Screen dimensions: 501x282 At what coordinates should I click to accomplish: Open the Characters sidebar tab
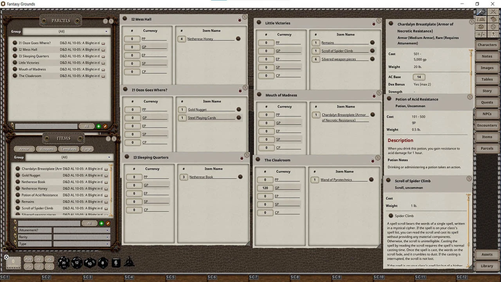click(x=487, y=45)
